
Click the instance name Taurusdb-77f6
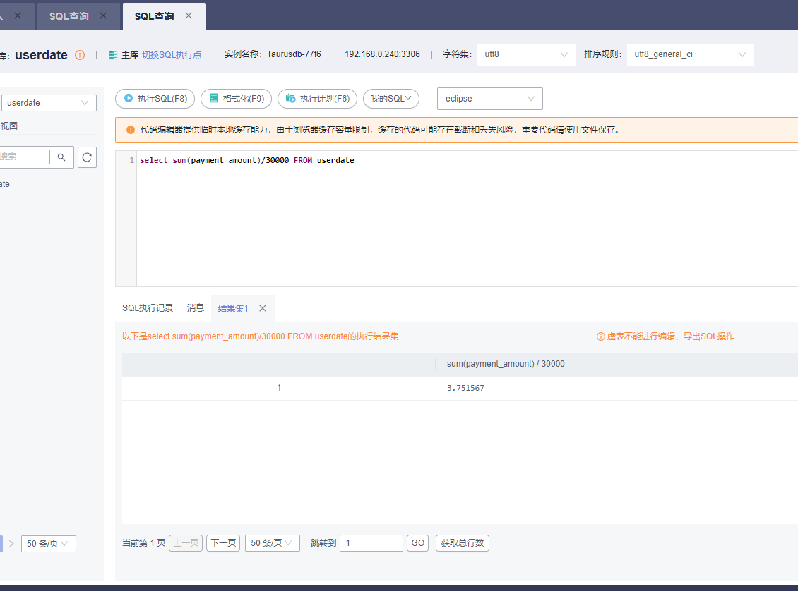[x=294, y=54]
